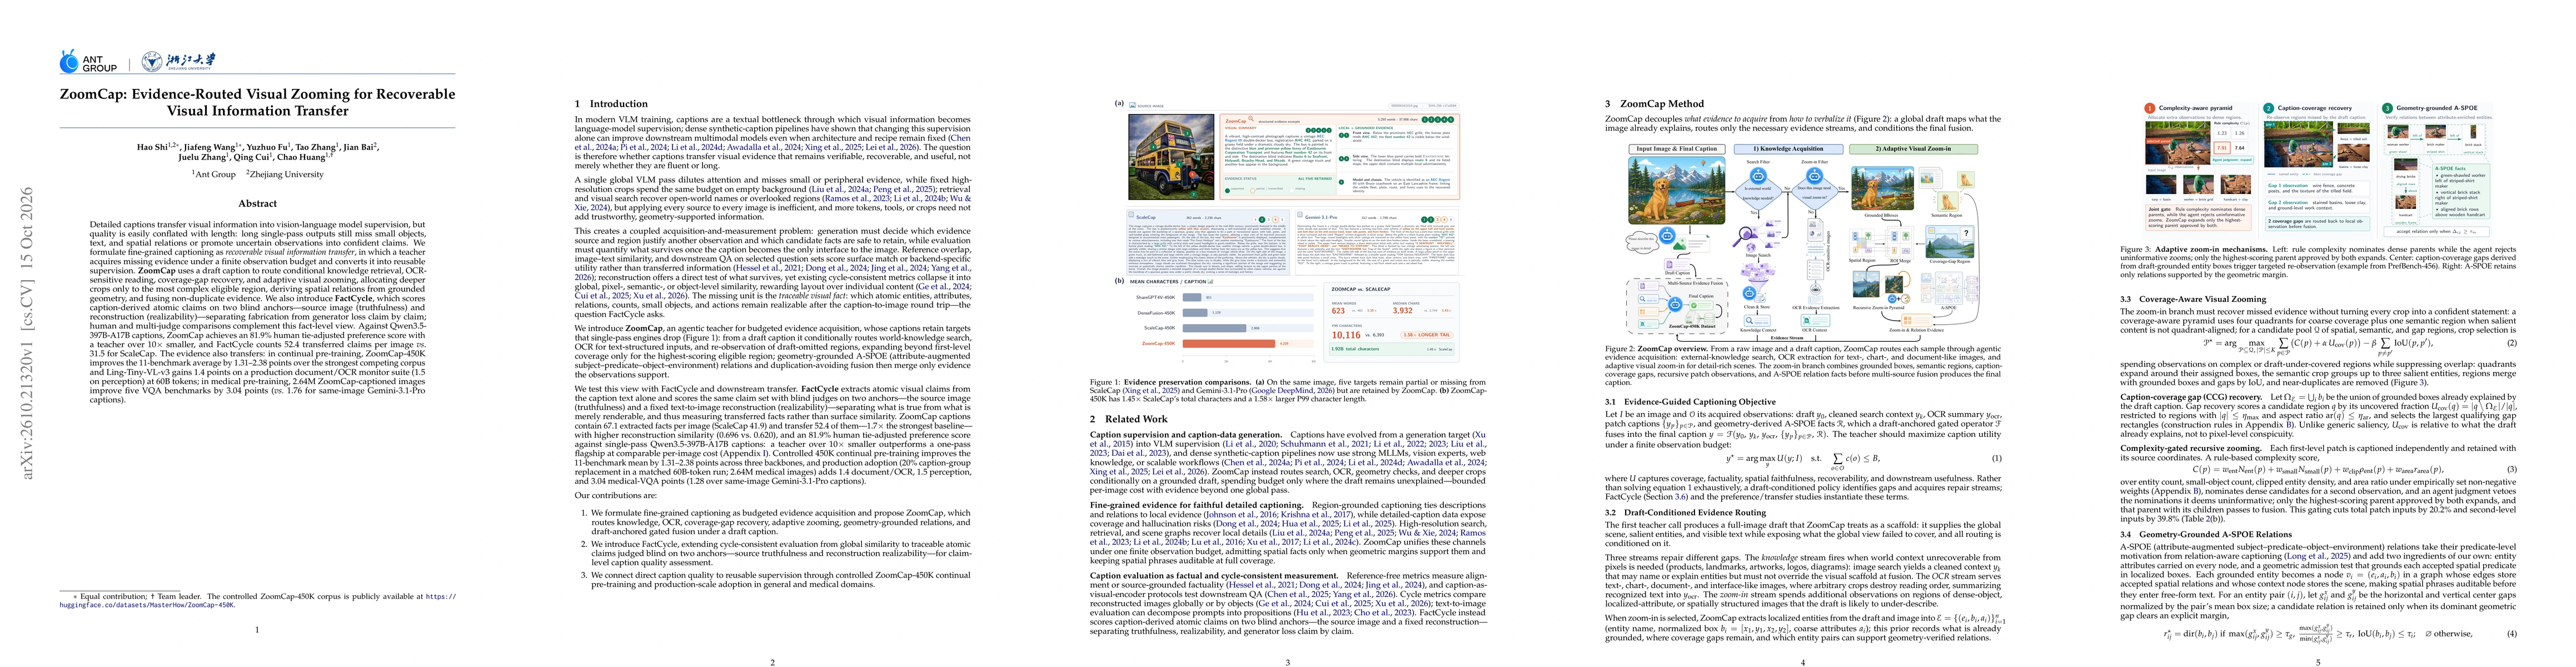The image size is (2576, 667).
Task: Click the ScaleCap card checkbox in Figure 1
Action: tap(1130, 215)
